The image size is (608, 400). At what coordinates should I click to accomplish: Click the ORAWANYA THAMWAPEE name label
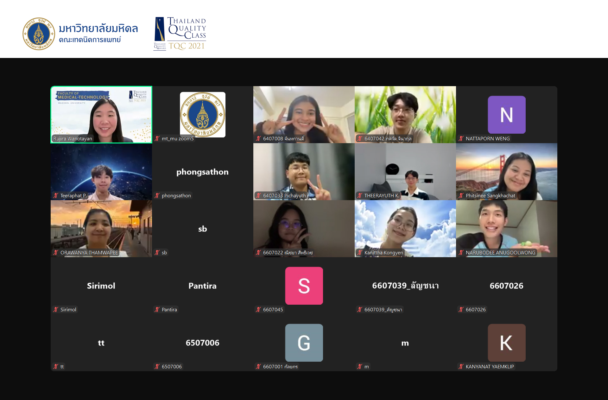coord(89,253)
